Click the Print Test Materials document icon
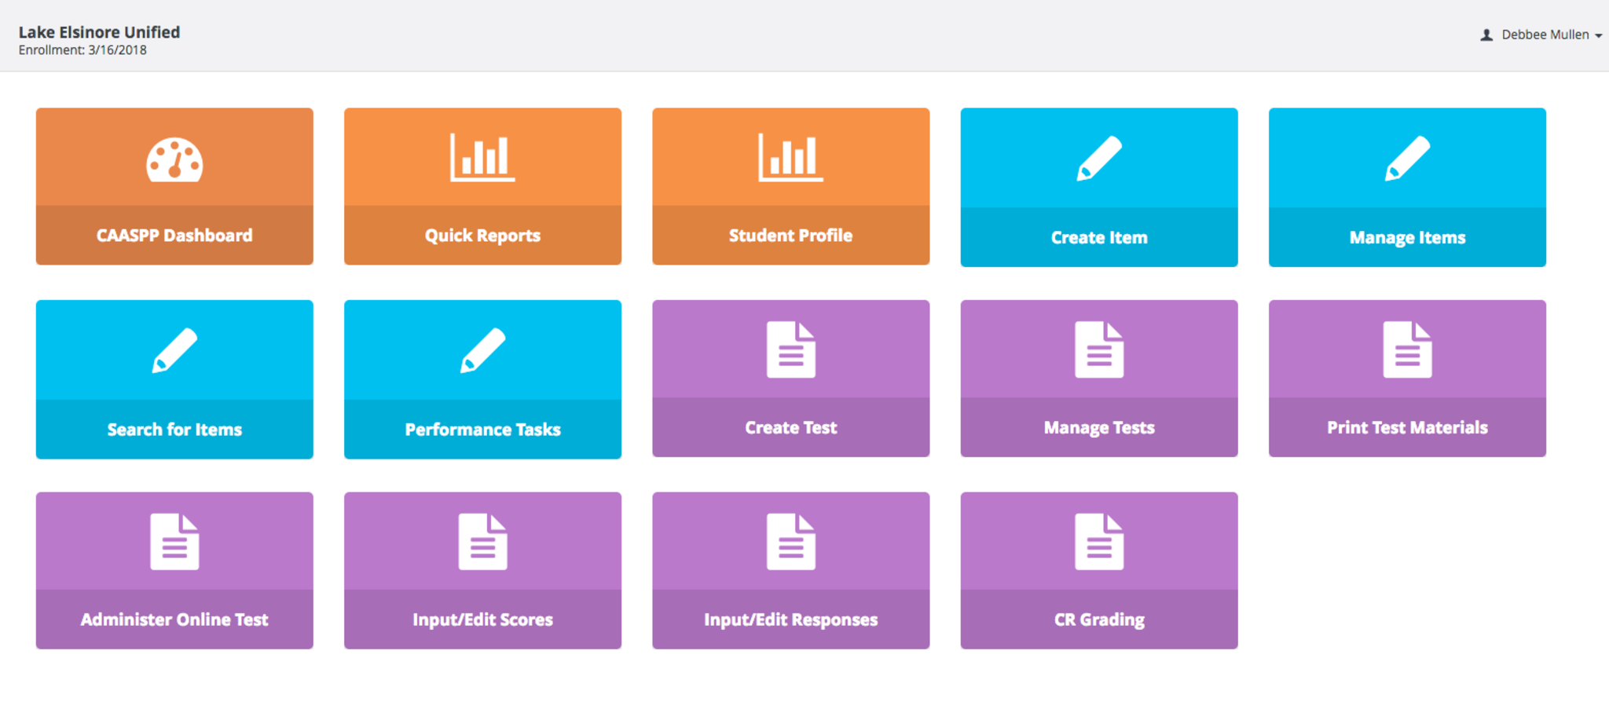The height and width of the screenshot is (717, 1609). [1406, 349]
